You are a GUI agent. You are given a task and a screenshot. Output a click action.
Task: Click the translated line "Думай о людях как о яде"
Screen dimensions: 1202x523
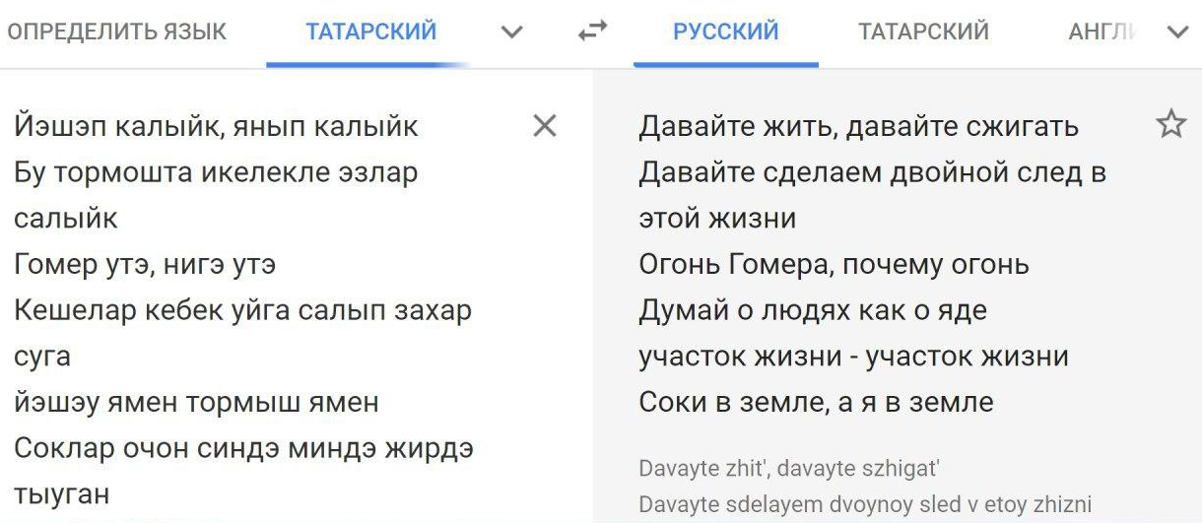tap(813, 310)
